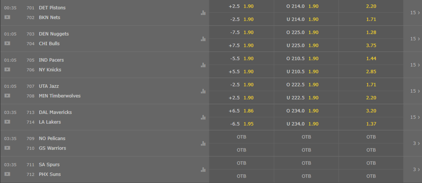This screenshot has width=422, height=183.
Task: Select Under 222.5 total
Action: click(306, 97)
